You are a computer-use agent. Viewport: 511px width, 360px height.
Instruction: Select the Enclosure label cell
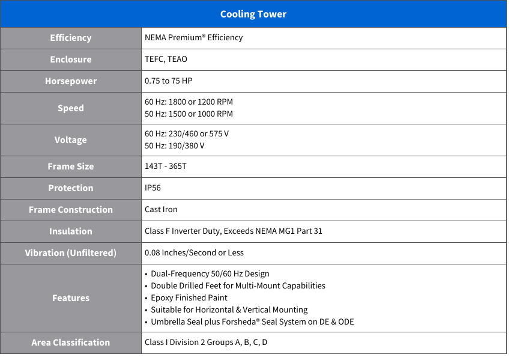[x=71, y=59]
